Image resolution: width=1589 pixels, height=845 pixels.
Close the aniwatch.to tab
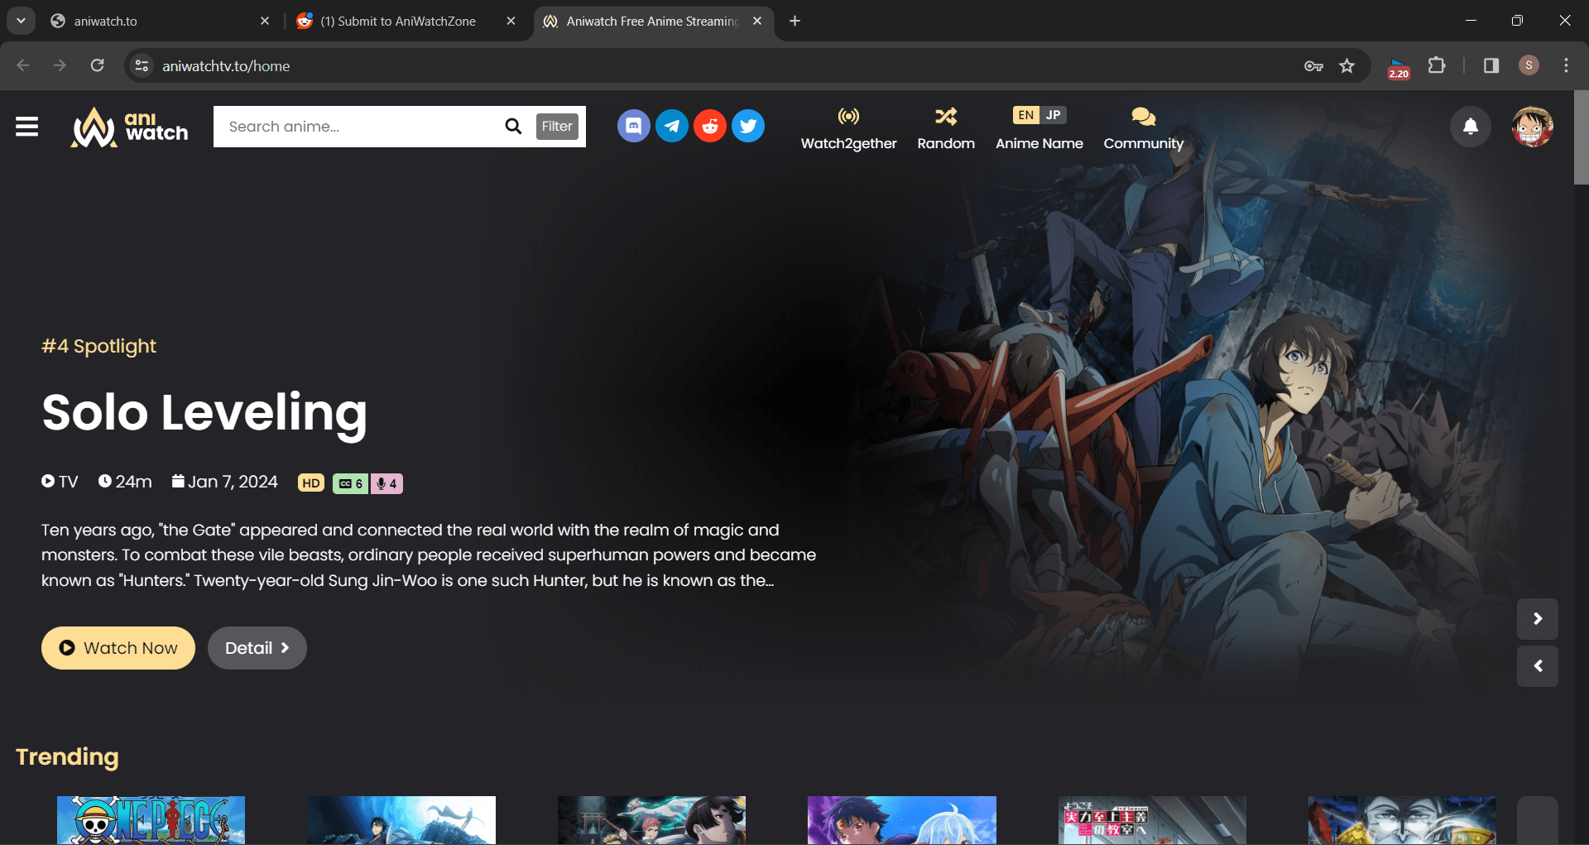[x=265, y=21]
